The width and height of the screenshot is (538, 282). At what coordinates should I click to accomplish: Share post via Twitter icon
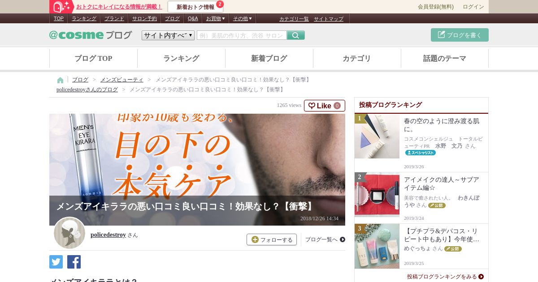[56, 262]
